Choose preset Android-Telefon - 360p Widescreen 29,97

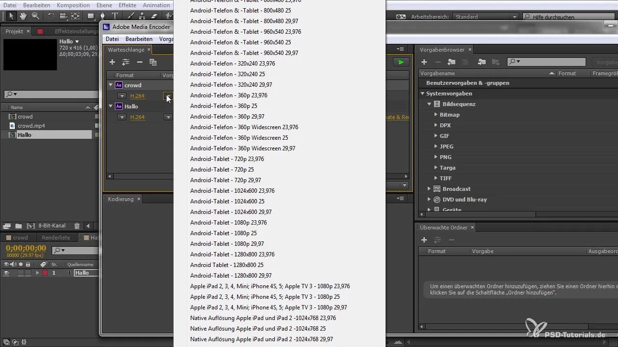click(x=243, y=148)
